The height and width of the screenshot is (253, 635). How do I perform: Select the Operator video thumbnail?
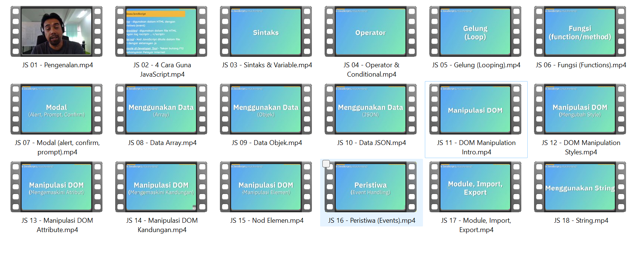pos(371,31)
